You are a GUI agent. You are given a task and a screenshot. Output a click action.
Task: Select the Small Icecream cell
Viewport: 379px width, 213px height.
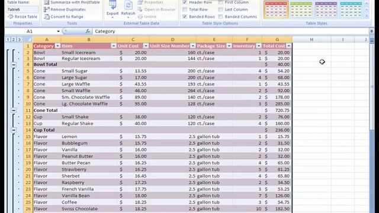89,53
